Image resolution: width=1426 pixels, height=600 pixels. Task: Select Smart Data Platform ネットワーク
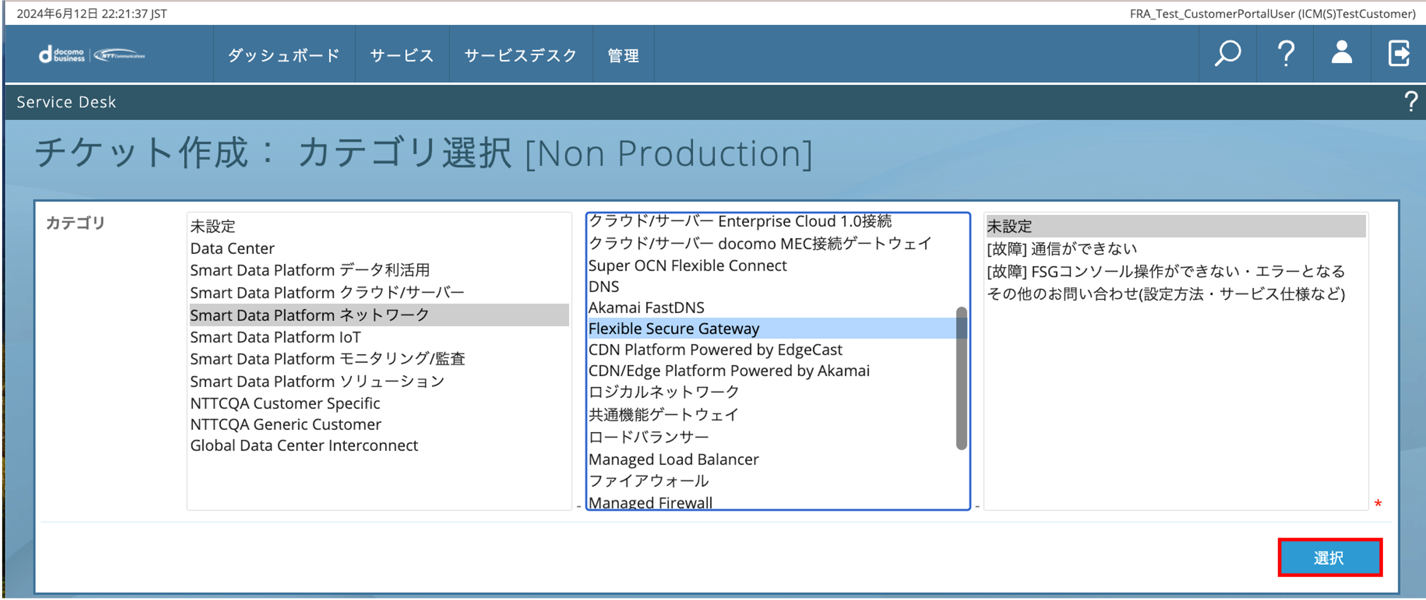pyautogui.click(x=379, y=314)
